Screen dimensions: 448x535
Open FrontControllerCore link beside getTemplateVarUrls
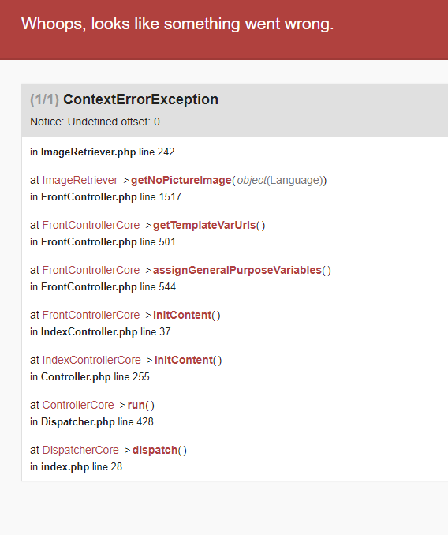coord(91,225)
